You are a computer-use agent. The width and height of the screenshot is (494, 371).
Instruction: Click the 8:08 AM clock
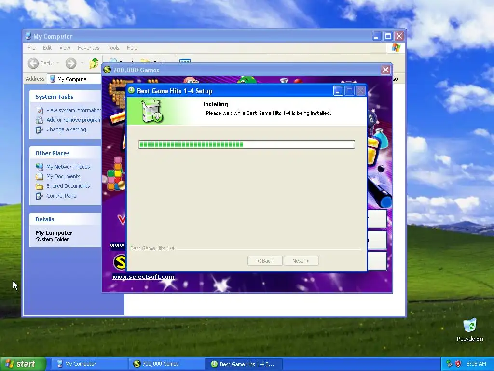pyautogui.click(x=476, y=364)
